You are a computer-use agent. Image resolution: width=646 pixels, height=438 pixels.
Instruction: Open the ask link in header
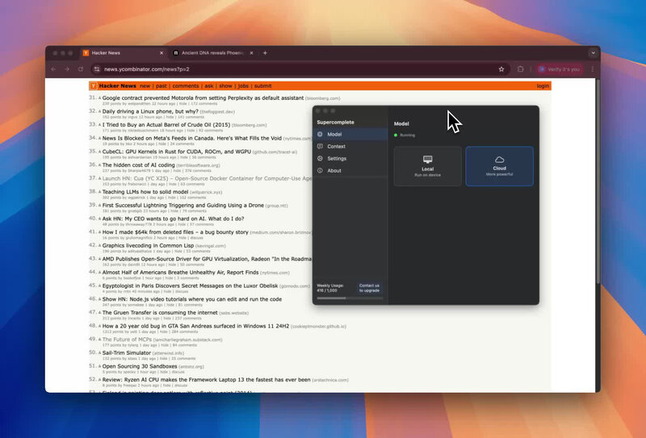[209, 86]
